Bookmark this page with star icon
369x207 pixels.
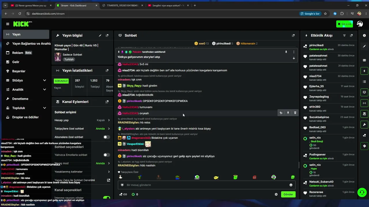click(325, 14)
